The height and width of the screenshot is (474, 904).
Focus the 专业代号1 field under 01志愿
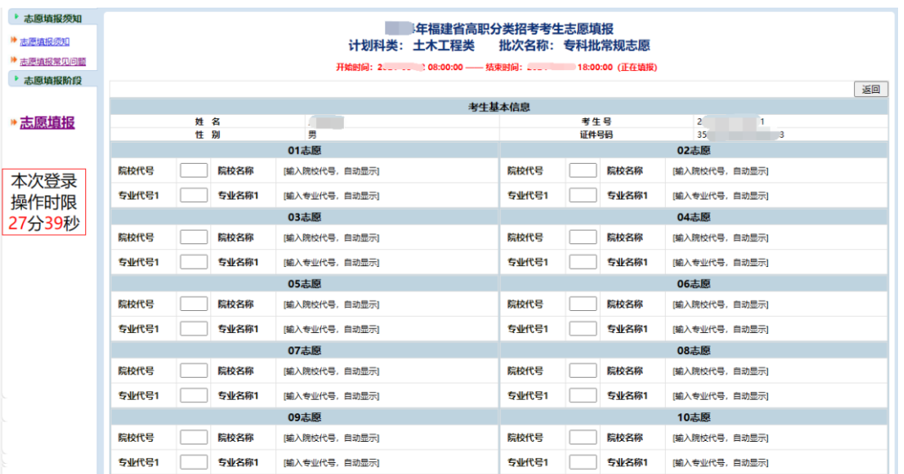(x=193, y=195)
